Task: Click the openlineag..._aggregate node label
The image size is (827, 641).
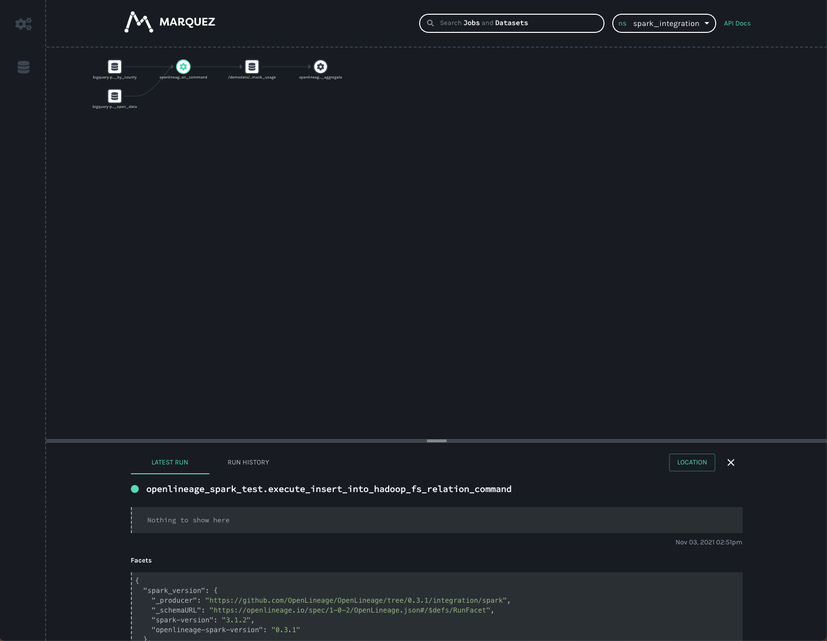Action: click(x=321, y=77)
